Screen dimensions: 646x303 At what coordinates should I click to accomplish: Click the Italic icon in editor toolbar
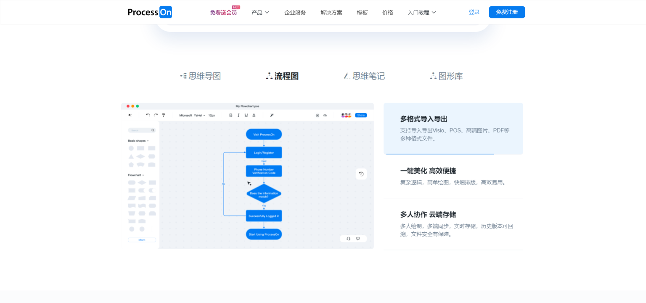238,115
